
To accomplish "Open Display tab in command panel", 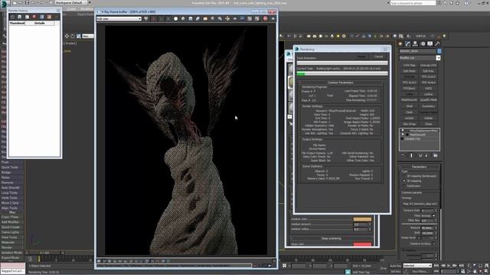I will (430, 44).
